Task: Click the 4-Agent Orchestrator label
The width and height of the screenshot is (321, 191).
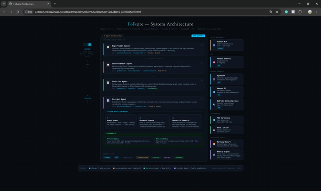Action: point(113,36)
